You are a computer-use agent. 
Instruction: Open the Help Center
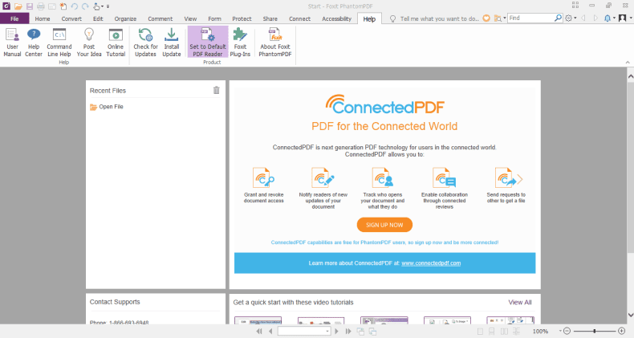[34, 43]
